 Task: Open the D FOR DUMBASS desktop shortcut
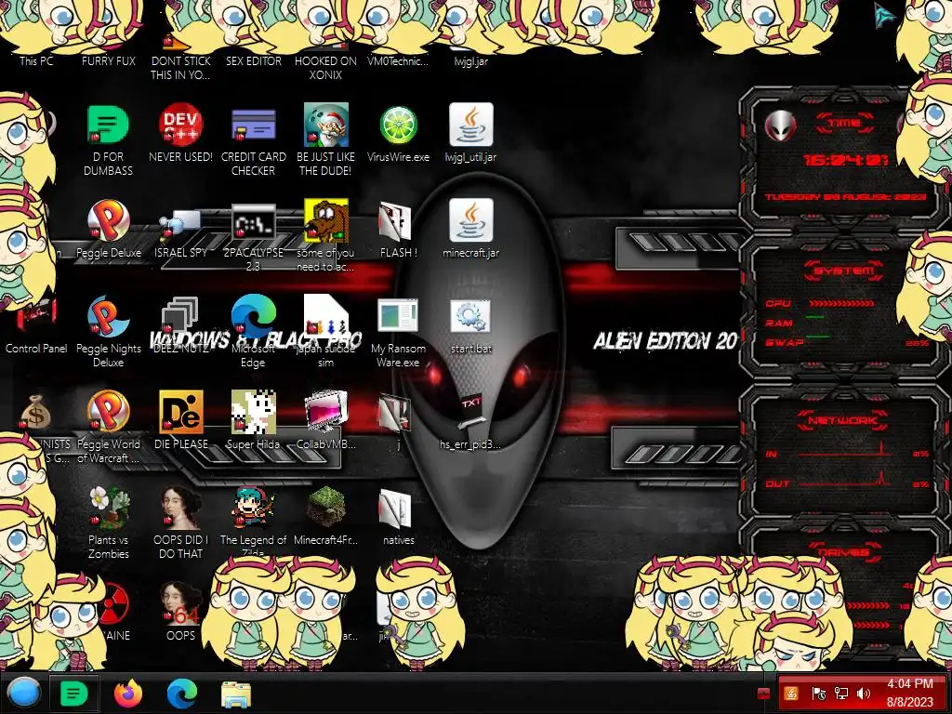point(108,126)
